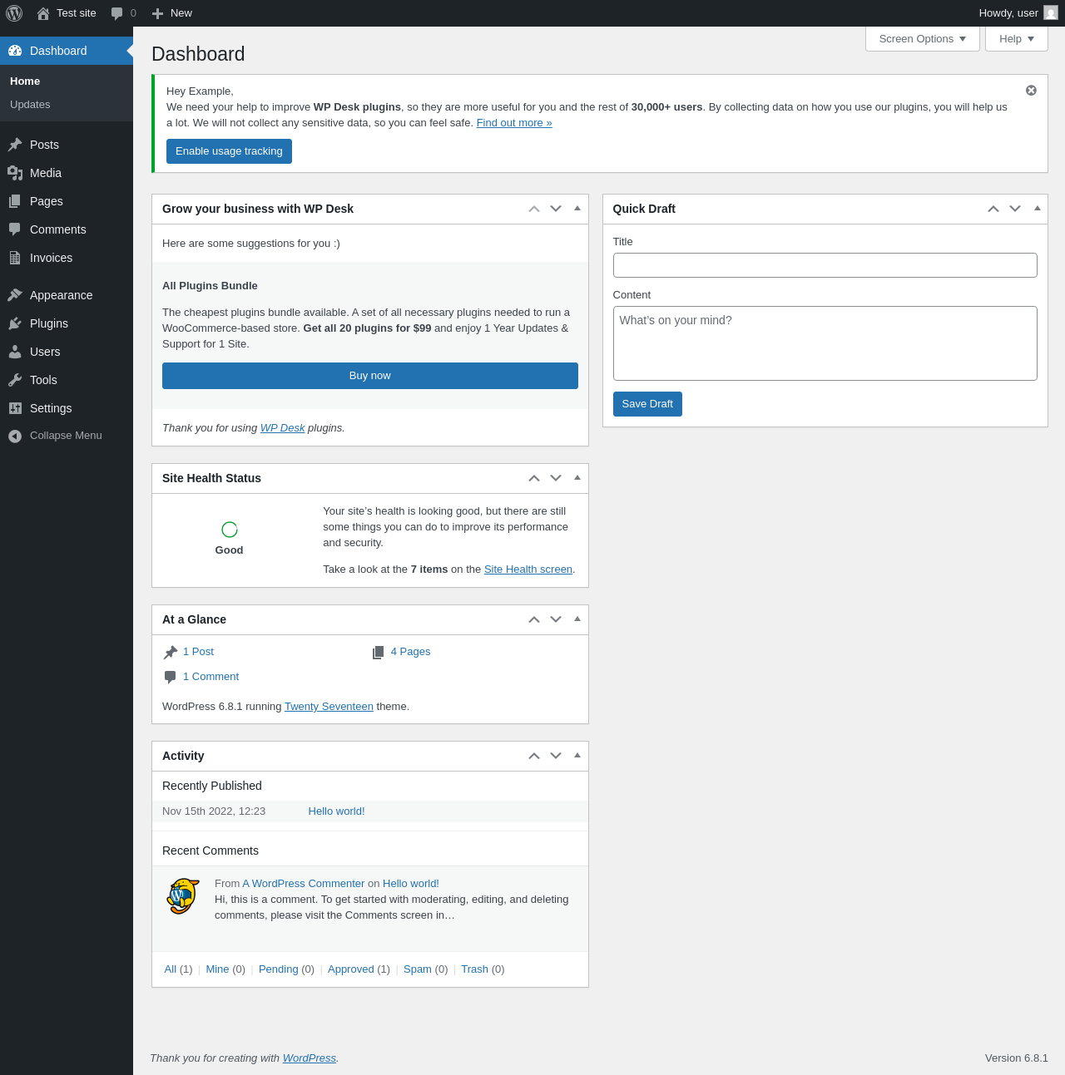Click the Appearance brush icon in sidebar

15,295
